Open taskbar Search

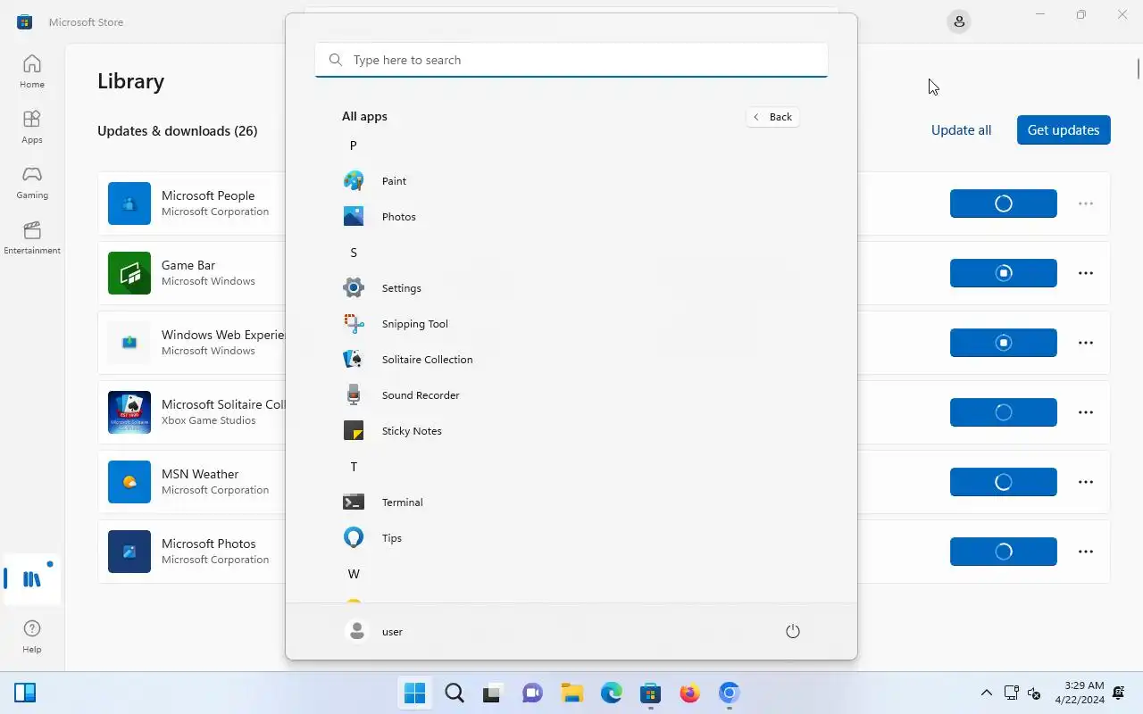pyautogui.click(x=455, y=693)
